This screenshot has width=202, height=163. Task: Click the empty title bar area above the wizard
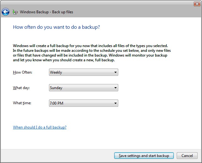(95, 3)
